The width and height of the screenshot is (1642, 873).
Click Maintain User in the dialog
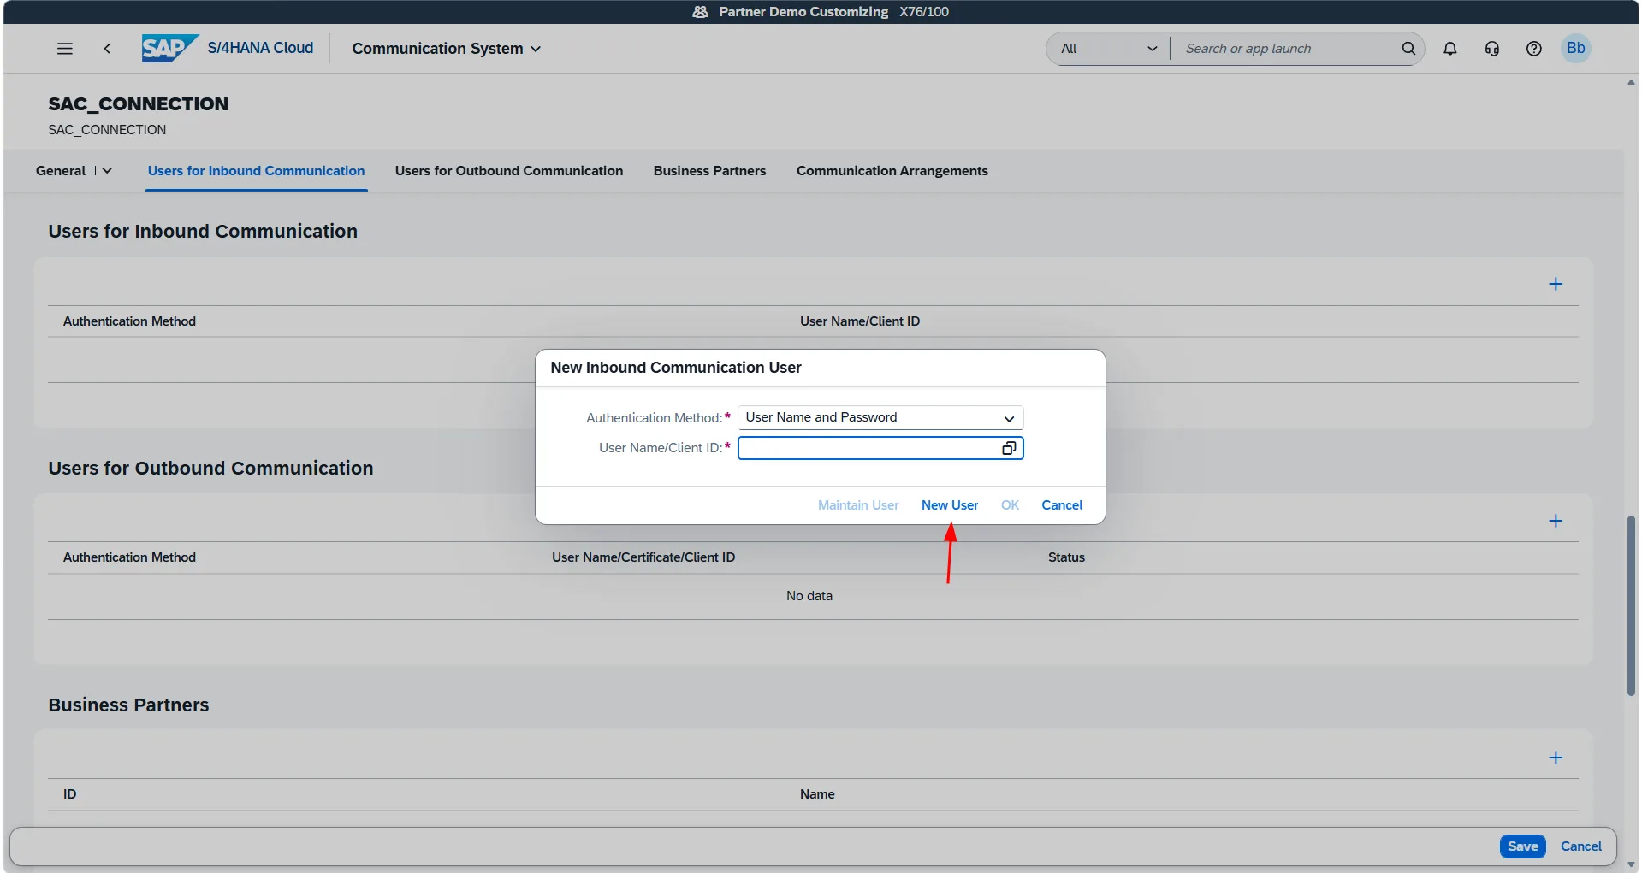coord(858,505)
